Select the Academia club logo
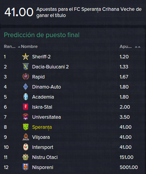 (26, 97)
